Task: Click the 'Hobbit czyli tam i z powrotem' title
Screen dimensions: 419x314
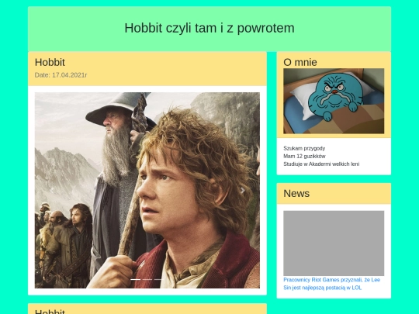Action: tap(209, 28)
